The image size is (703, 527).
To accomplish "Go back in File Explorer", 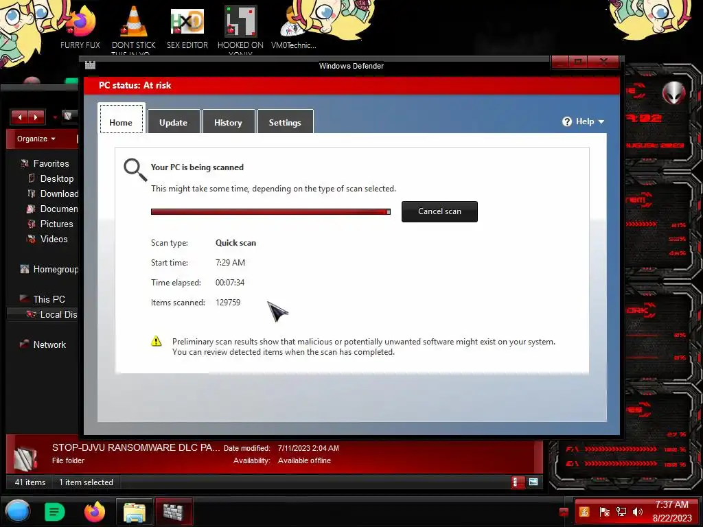I will click(19, 117).
